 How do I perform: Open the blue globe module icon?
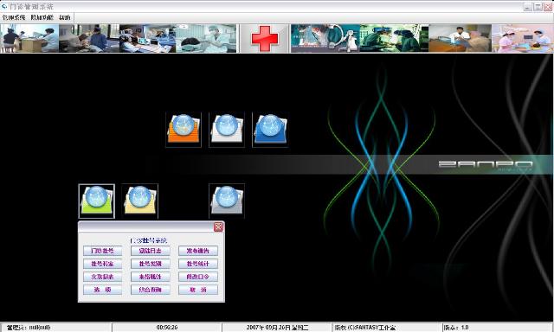coord(270,130)
